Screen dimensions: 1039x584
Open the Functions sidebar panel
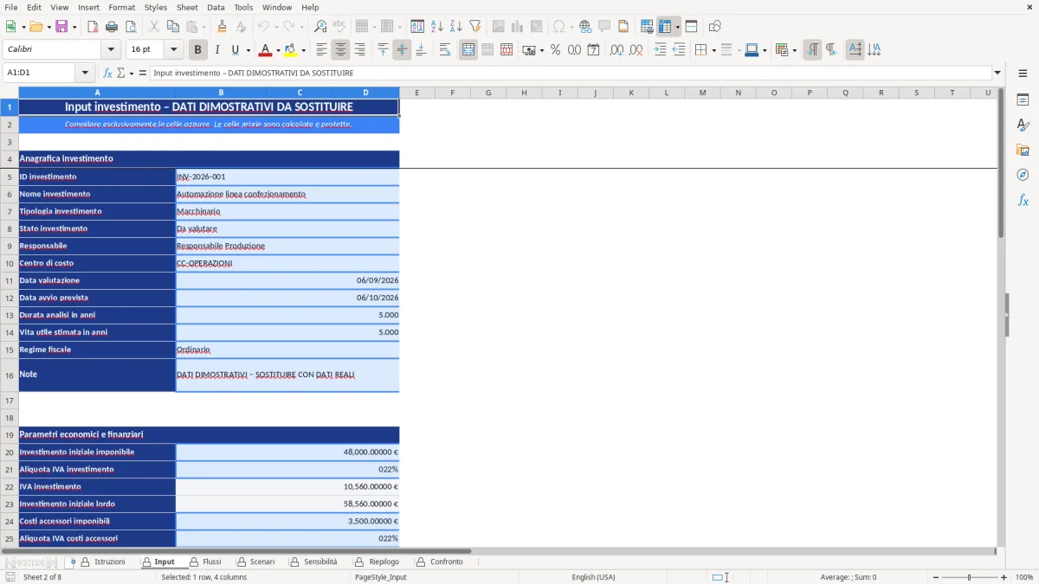[1023, 201]
